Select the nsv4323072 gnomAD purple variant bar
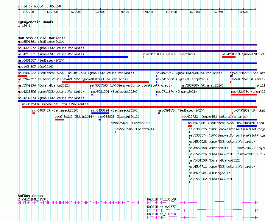This screenshot has width=265, height=221. click(x=137, y=51)
